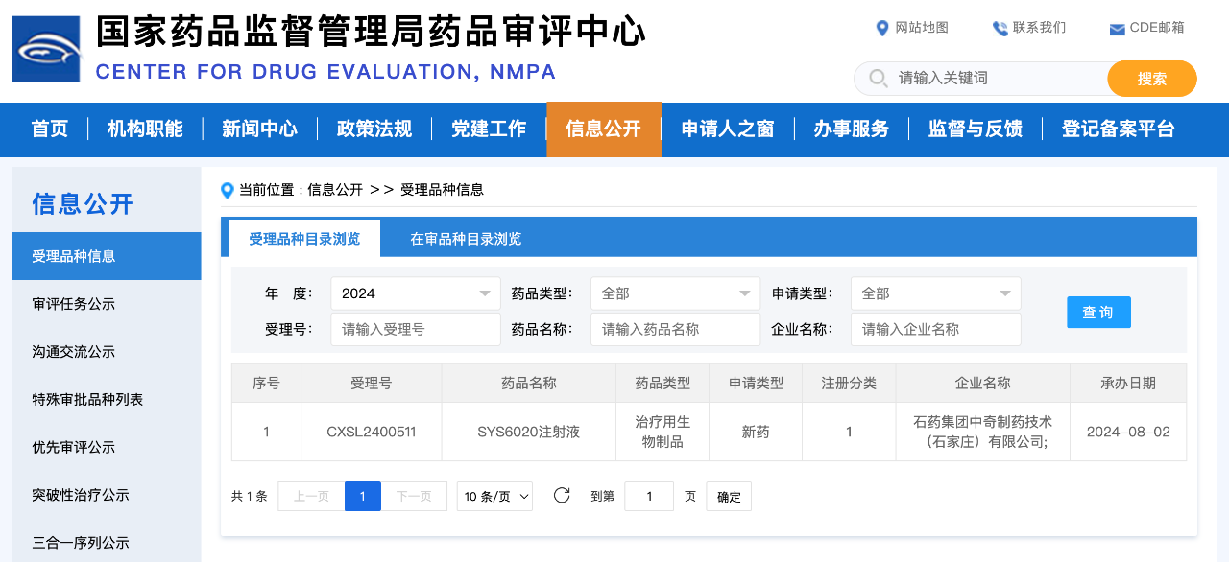Image resolution: width=1229 pixels, height=562 pixels.
Task: Click the blue 查询 button
Action: 1098,313
